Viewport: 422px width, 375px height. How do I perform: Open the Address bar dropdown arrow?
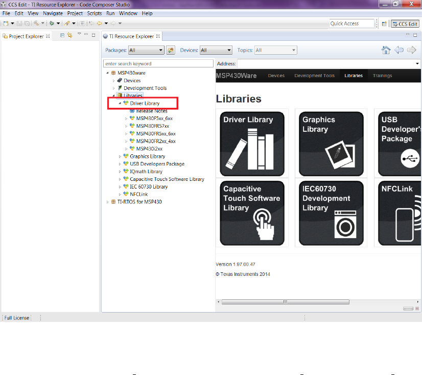coord(417,63)
